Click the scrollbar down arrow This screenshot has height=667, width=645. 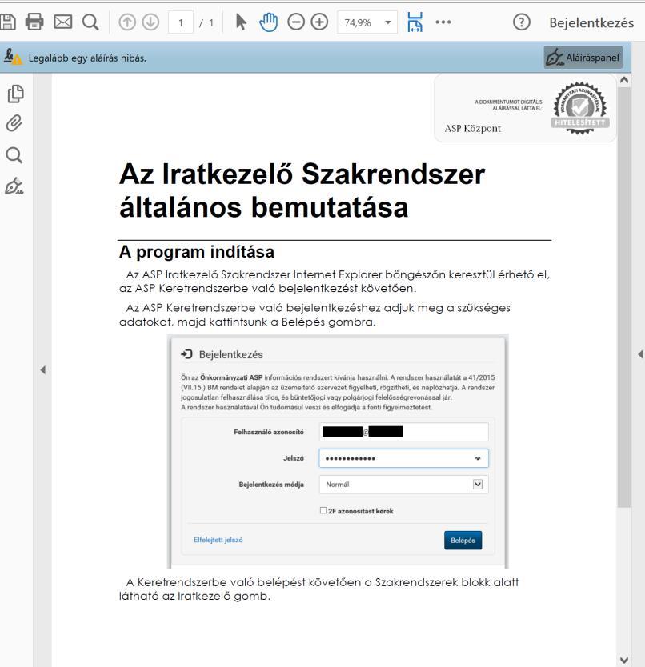(624, 660)
